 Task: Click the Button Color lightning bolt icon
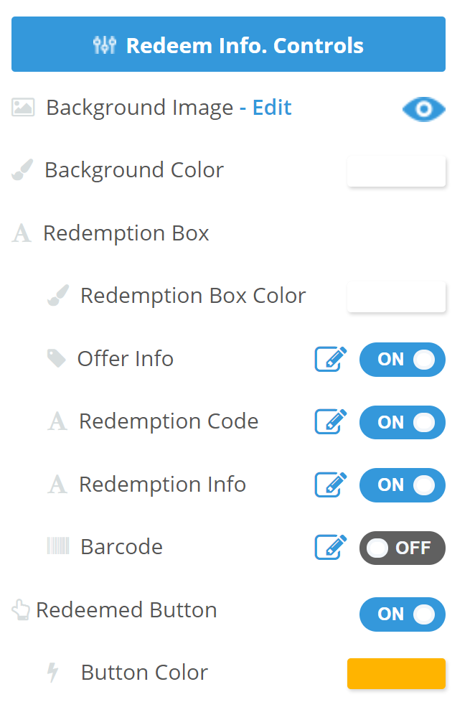53,673
